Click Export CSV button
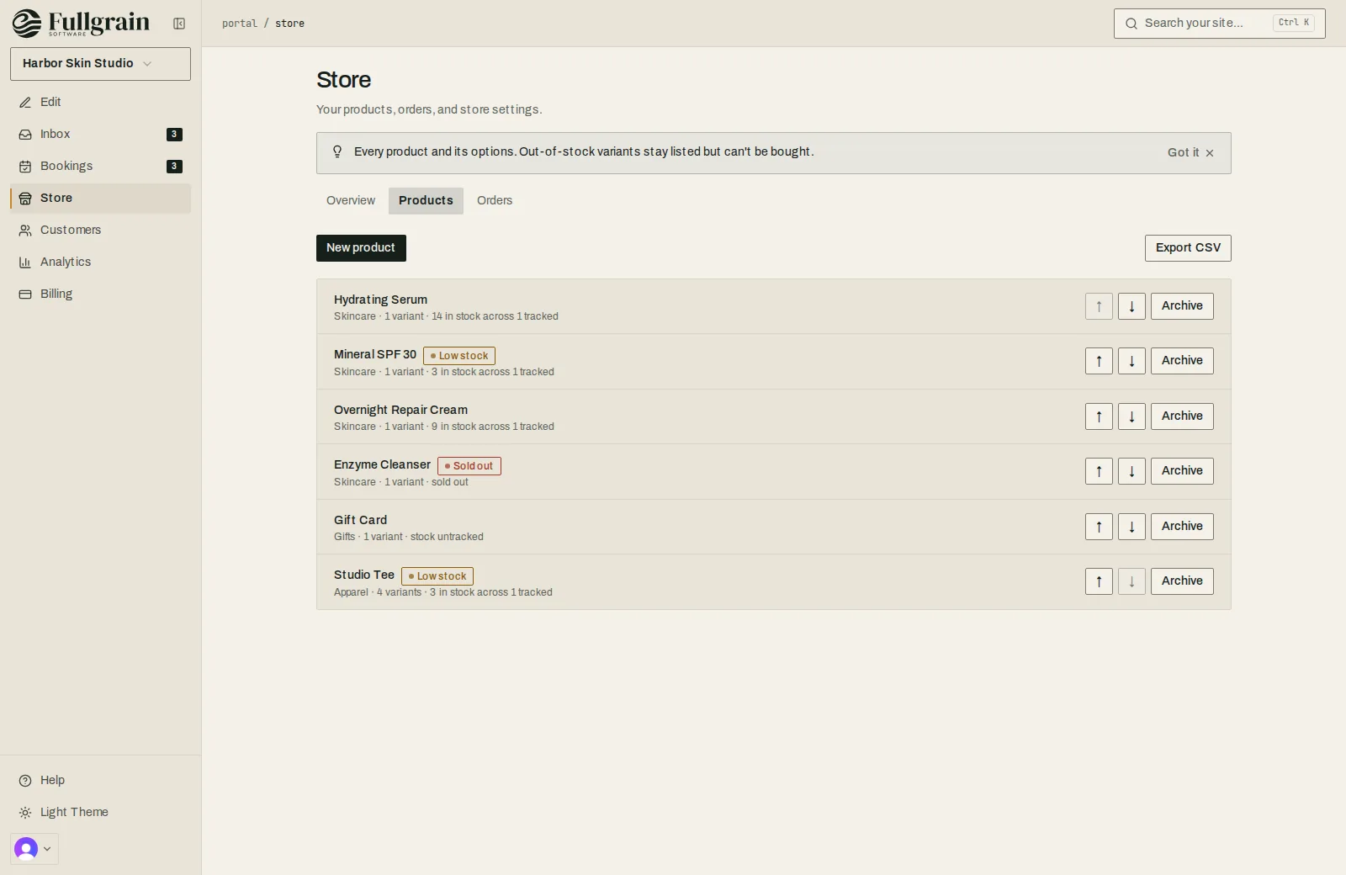Viewport: 1346px width, 875px height. point(1188,248)
